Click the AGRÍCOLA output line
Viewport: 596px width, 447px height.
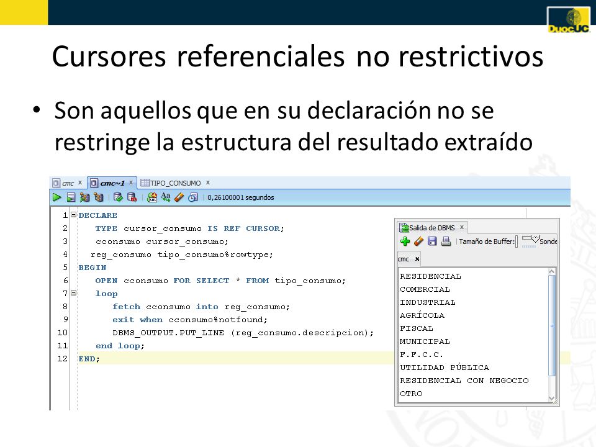422,315
